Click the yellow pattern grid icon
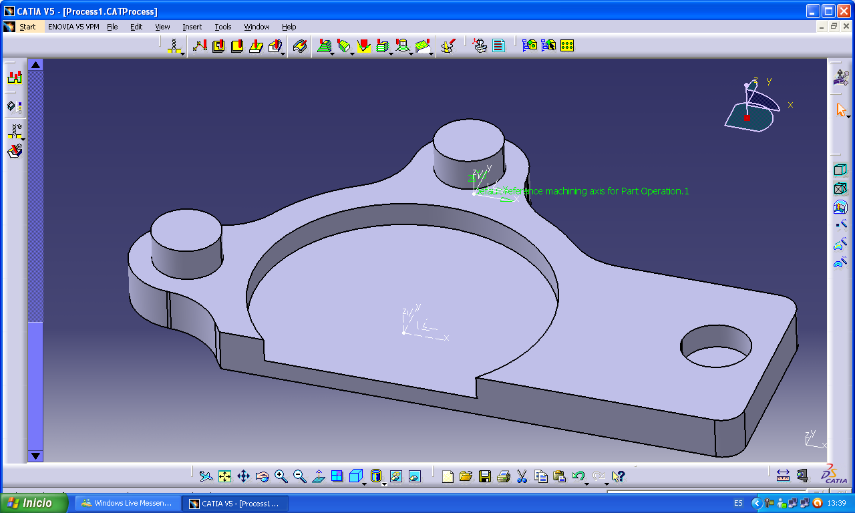 [567, 45]
